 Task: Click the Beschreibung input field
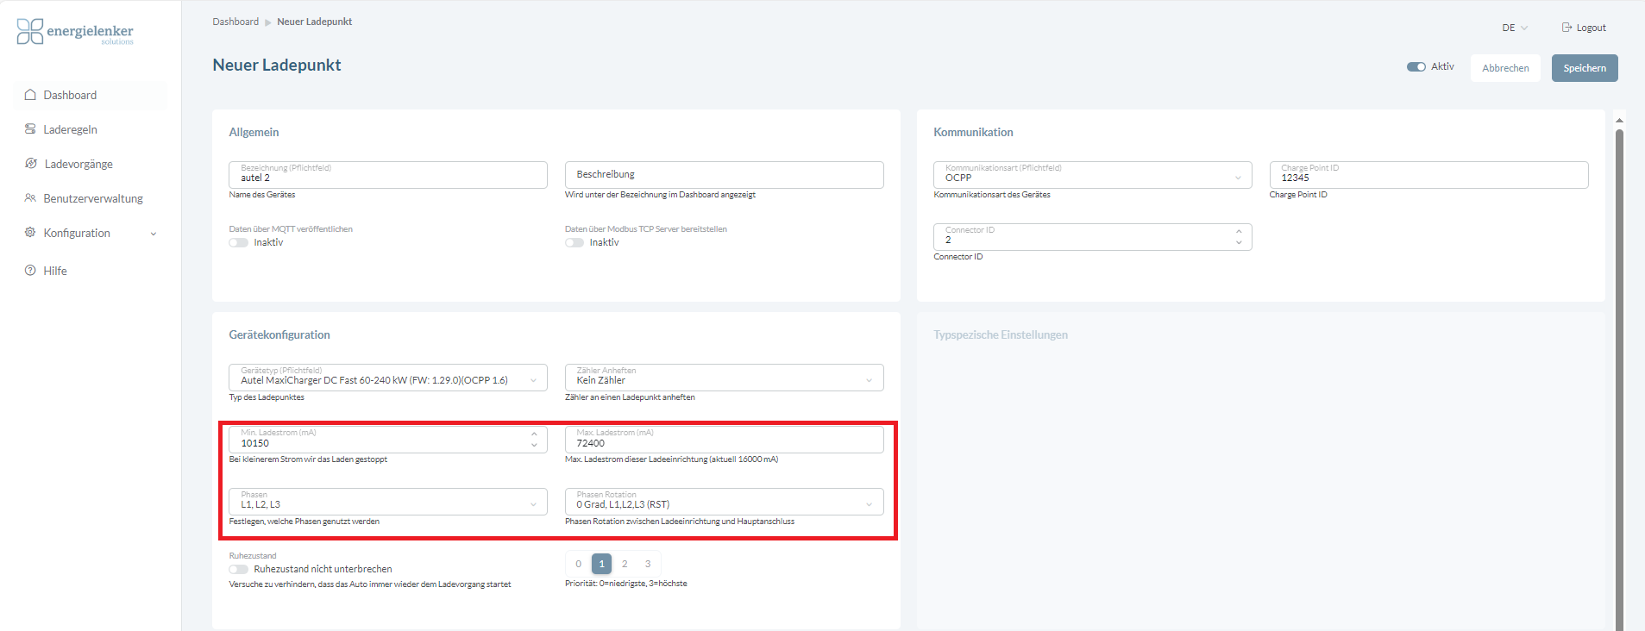724,175
